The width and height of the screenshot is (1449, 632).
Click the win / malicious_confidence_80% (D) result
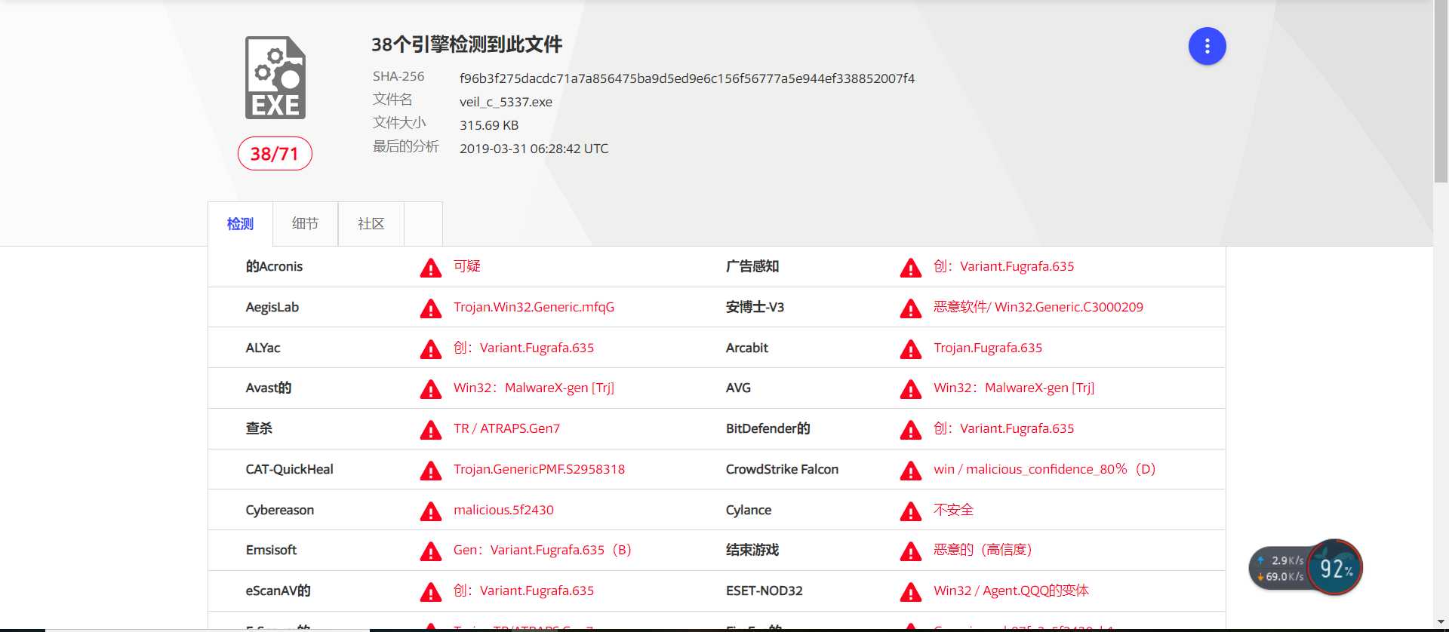tap(1044, 469)
